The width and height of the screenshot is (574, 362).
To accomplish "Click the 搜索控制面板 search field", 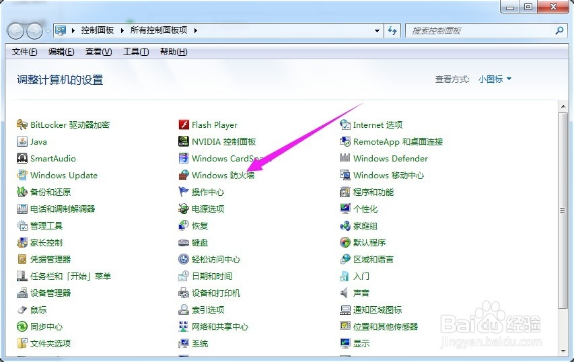I will click(480, 31).
